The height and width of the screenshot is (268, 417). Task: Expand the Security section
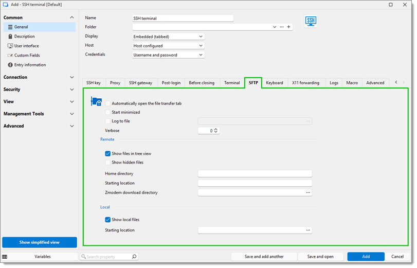(72, 90)
